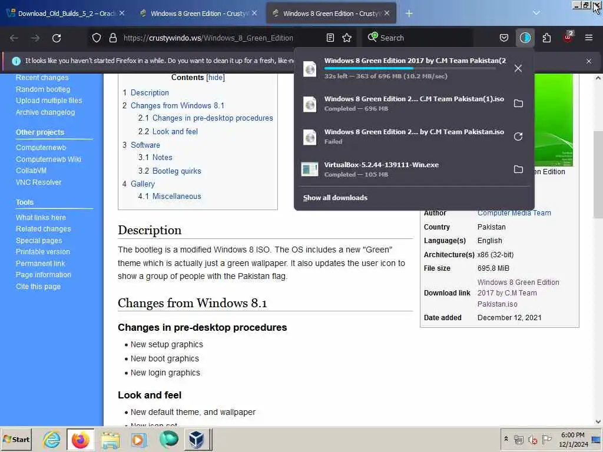This screenshot has width=603, height=452.
Task: Reload the current page
Action: pos(57,38)
